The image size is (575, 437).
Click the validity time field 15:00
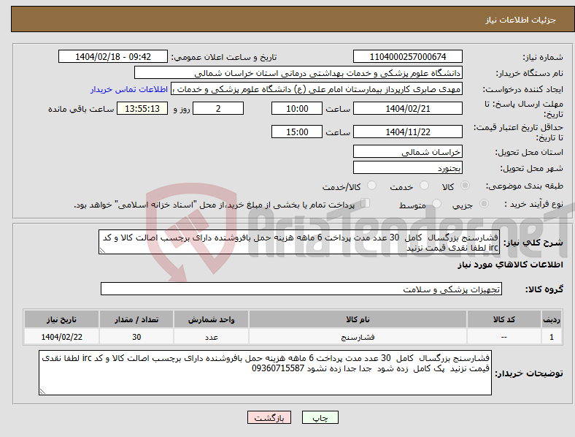pos(297,132)
